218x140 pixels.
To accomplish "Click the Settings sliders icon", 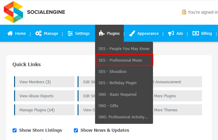I will [70, 34].
